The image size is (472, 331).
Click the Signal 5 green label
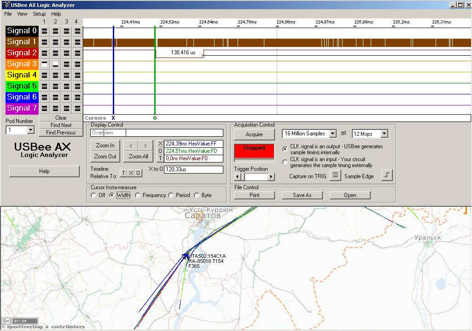[22, 87]
